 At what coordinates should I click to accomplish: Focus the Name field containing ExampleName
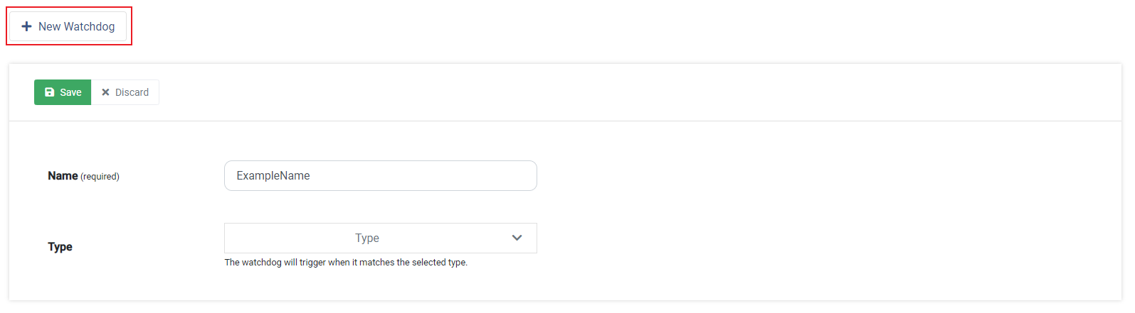pos(381,175)
